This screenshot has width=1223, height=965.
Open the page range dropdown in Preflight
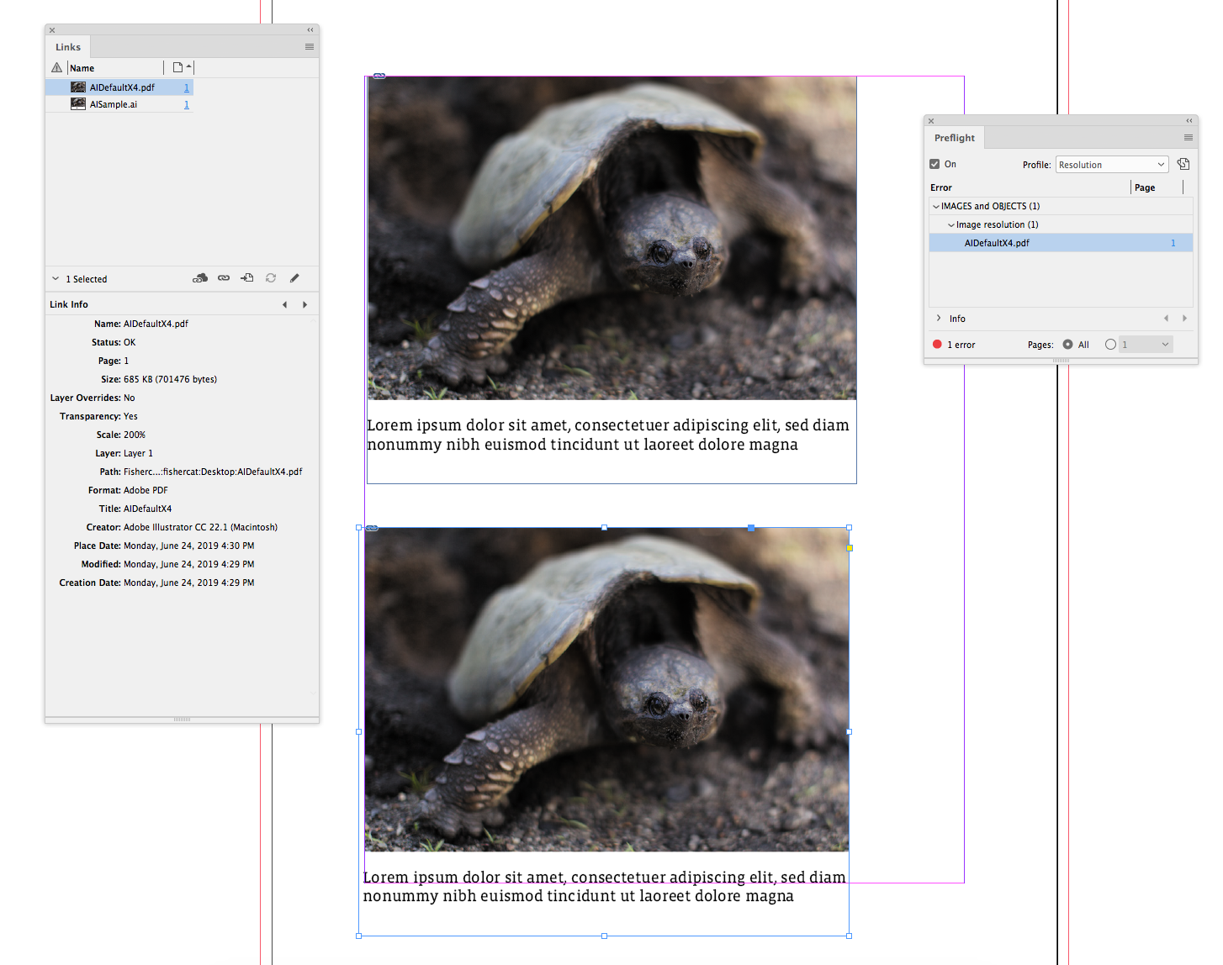[1146, 345]
